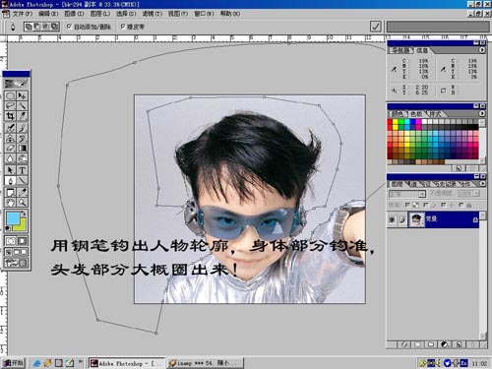
Task: Click the light blue foreground color swatch
Action: [x=13, y=218]
